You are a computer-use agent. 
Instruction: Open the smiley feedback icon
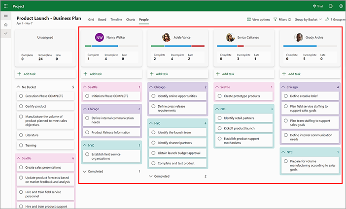click(x=330, y=6)
